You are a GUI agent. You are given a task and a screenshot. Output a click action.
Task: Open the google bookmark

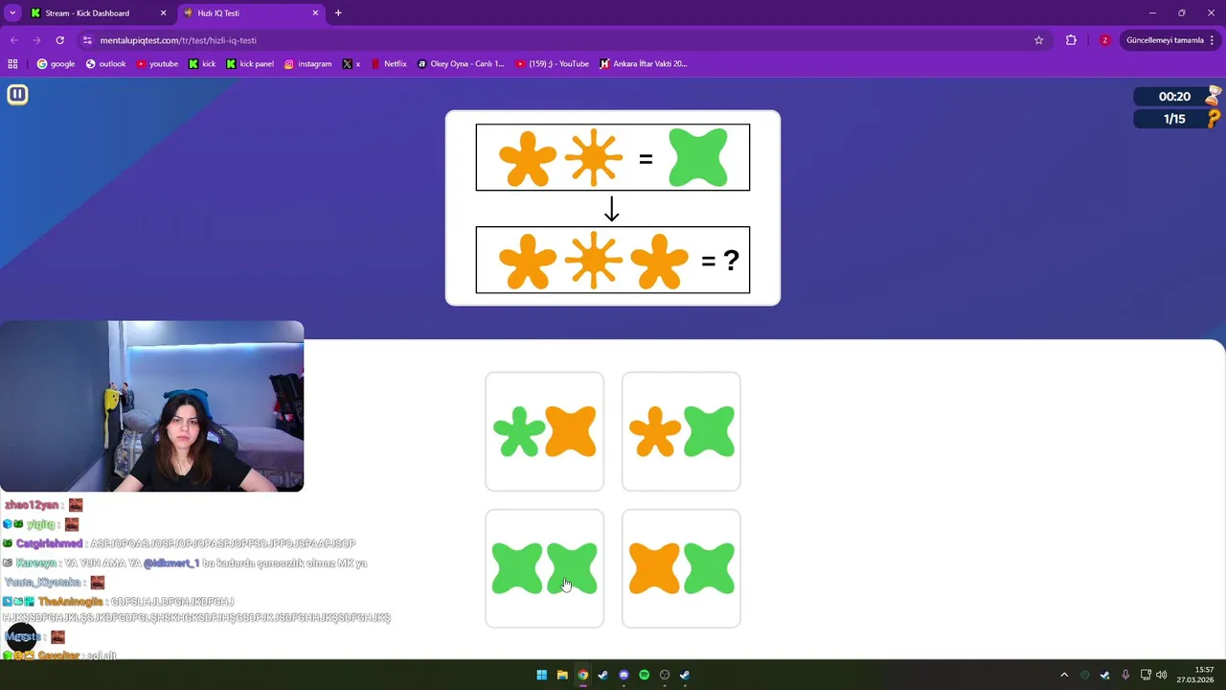coord(56,64)
